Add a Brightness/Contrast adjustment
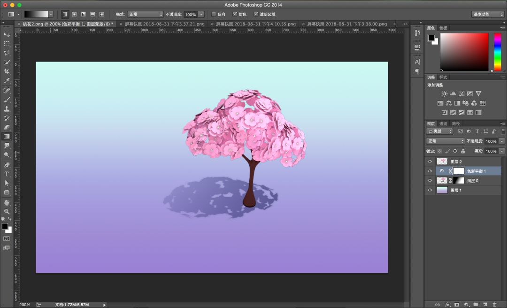Image resolution: width=507 pixels, height=308 pixels. click(x=444, y=94)
